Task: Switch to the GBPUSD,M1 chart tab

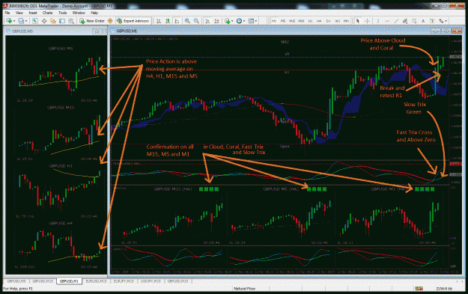Action: (x=69, y=281)
